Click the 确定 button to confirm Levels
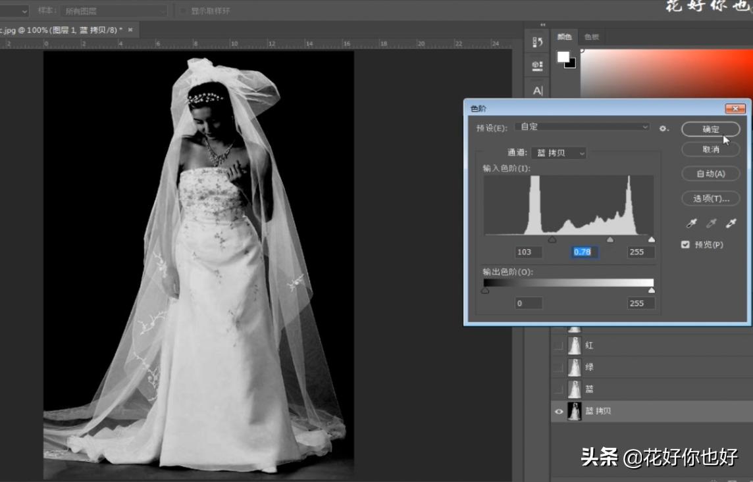Viewport: 753px width, 482px height. (710, 129)
